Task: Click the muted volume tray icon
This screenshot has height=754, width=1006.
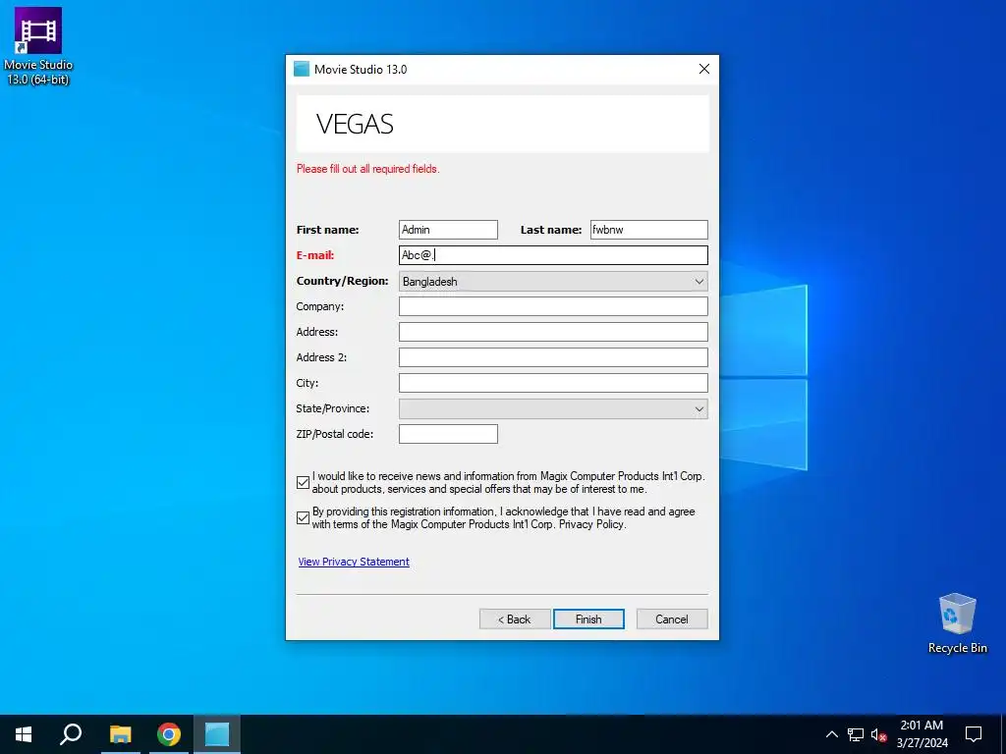Action: 878,734
